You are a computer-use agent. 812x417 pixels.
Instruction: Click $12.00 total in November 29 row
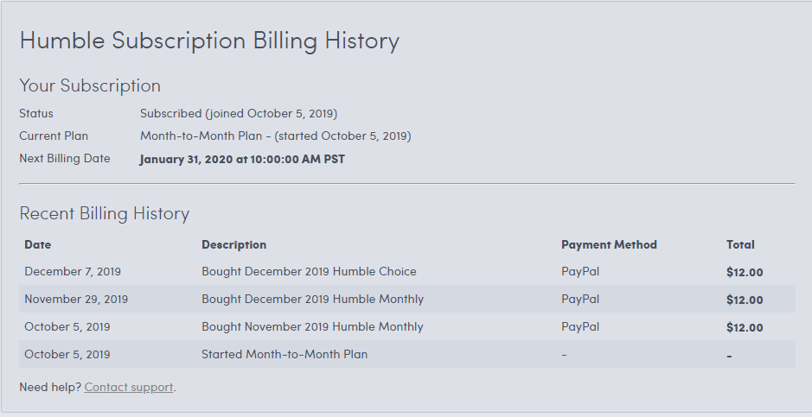pos(745,300)
